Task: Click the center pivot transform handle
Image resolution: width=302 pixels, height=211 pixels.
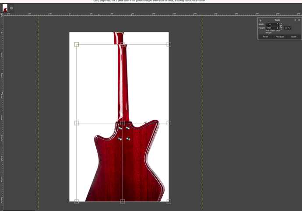Action: click(x=123, y=123)
